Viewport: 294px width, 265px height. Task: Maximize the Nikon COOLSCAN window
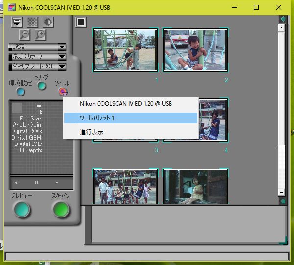[256, 7]
